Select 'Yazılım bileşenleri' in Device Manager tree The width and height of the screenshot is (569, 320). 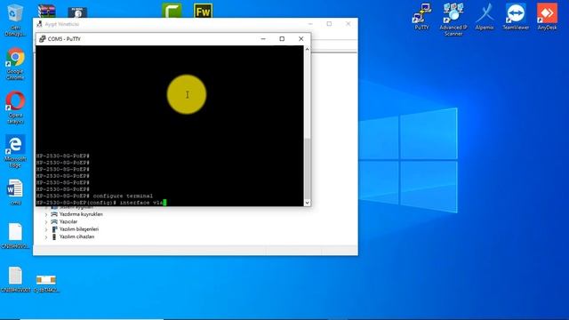pos(79,229)
